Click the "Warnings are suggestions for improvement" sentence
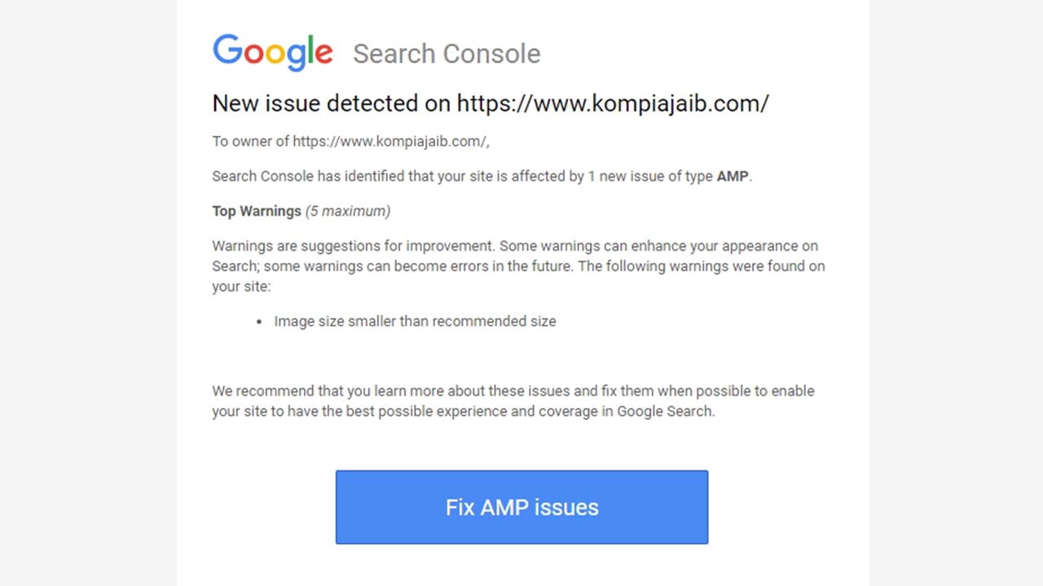1043x586 pixels. (x=353, y=246)
